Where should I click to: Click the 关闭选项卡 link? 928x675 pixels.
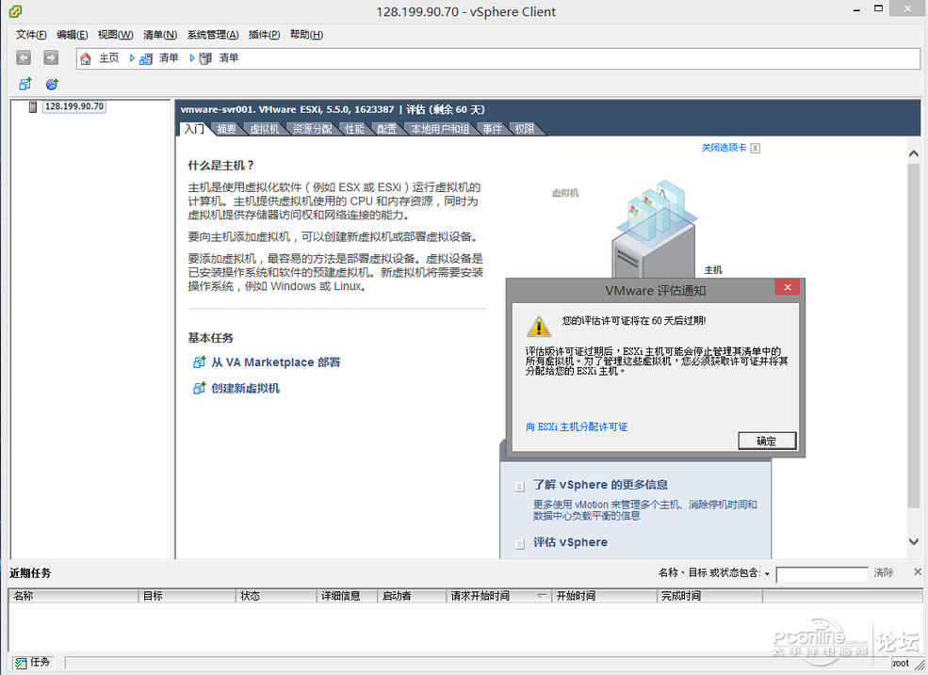click(724, 148)
